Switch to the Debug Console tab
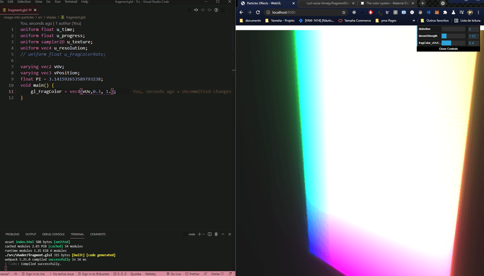Image resolution: width=484 pixels, height=276 pixels. click(53, 234)
